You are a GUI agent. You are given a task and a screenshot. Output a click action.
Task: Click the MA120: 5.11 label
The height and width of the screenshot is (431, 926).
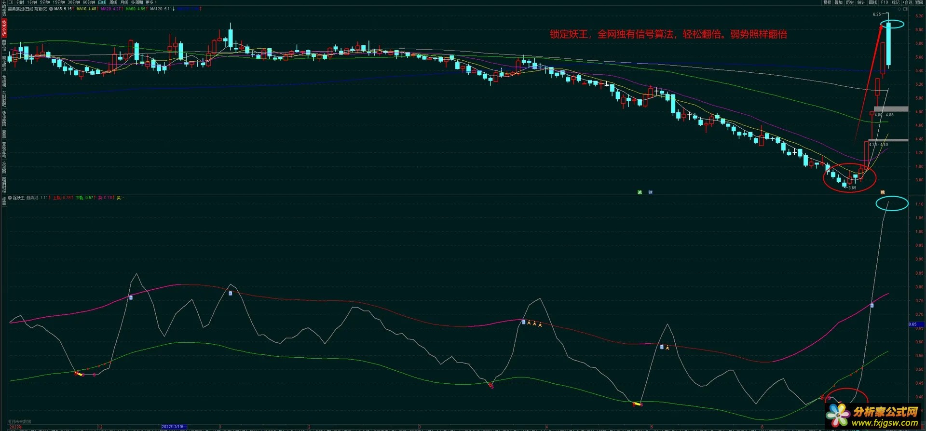[x=161, y=9]
